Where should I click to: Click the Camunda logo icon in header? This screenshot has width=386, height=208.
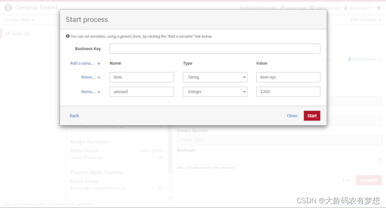pyautogui.click(x=8, y=7)
